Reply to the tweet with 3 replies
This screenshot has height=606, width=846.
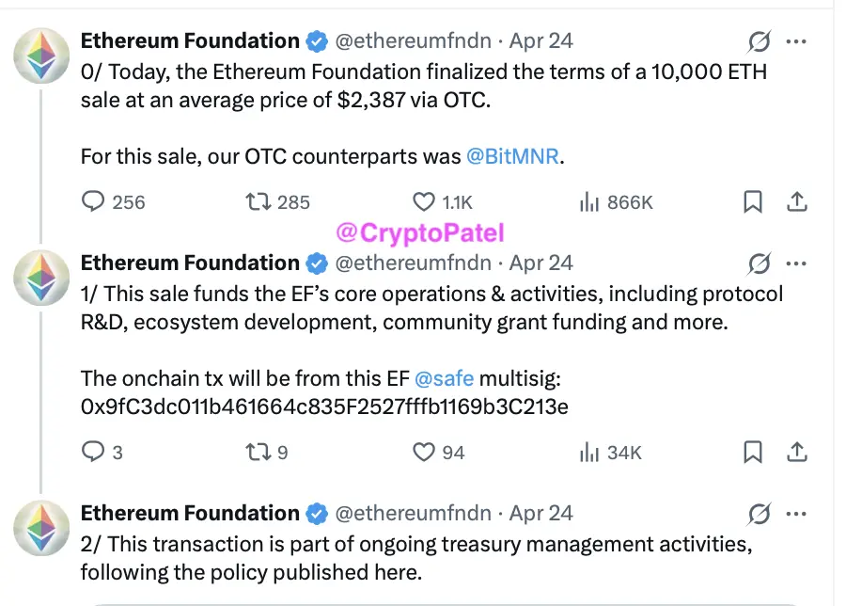(94, 453)
